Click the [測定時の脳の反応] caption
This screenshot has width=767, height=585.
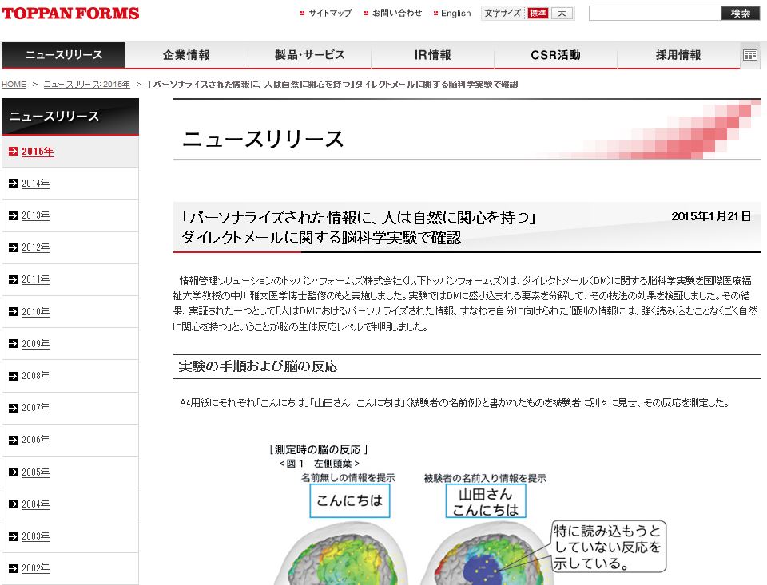pyautogui.click(x=319, y=449)
